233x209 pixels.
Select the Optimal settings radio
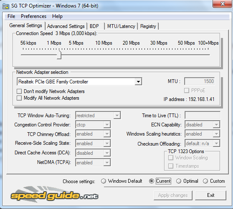[179, 181]
